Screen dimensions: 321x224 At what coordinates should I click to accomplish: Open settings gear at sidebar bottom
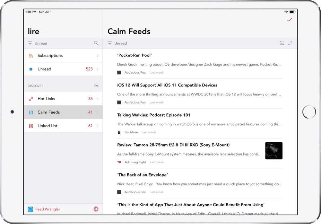point(96,209)
